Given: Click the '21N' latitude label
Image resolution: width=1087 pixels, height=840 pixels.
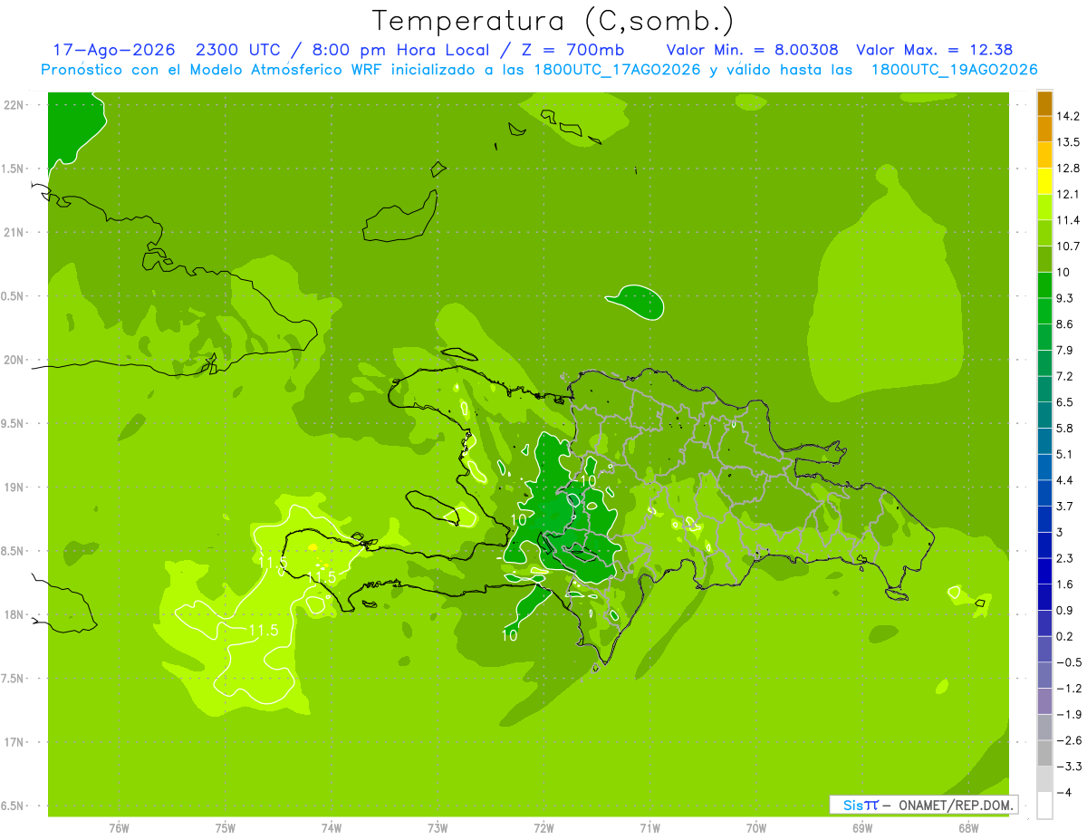Looking at the screenshot, I should point(15,233).
